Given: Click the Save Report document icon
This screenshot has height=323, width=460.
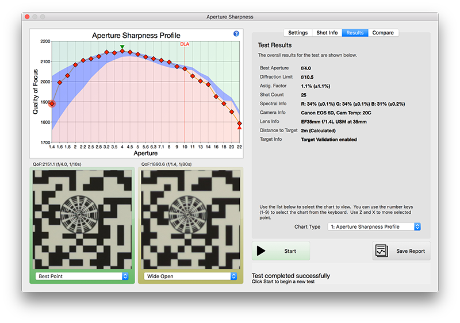Looking at the screenshot, I should tap(382, 251).
